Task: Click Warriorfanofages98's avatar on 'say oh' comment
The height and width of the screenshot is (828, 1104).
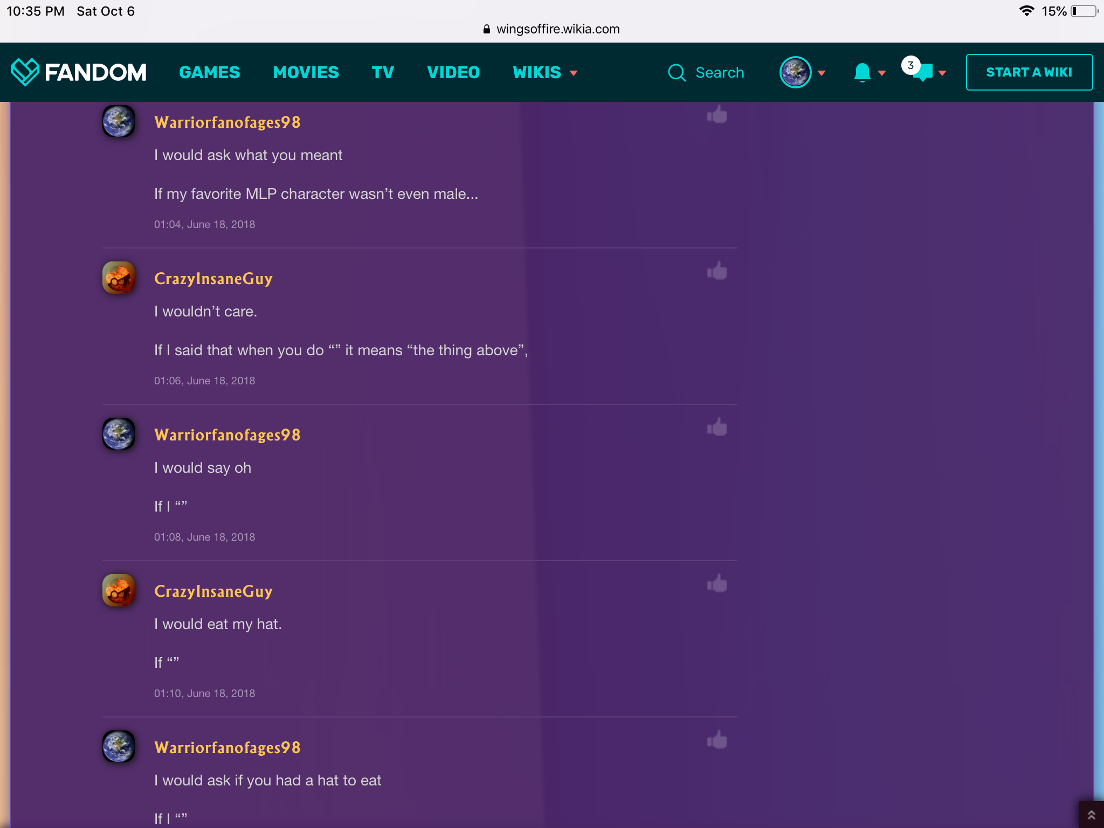Action: 119,434
